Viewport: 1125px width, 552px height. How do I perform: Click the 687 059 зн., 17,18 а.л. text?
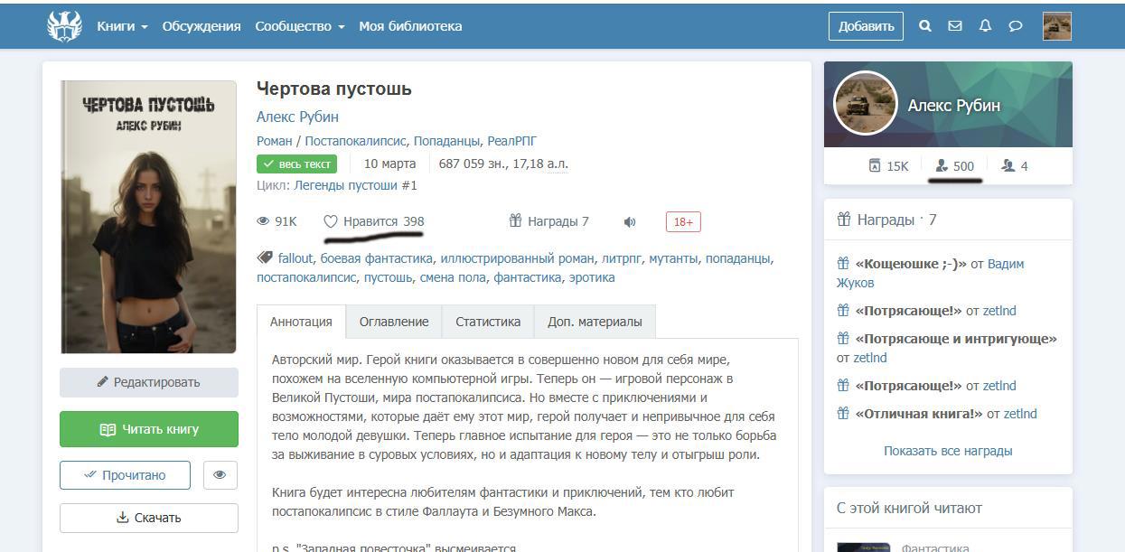point(503,164)
